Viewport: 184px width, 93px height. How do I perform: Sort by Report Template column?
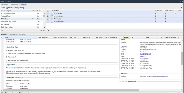pos(15,11)
